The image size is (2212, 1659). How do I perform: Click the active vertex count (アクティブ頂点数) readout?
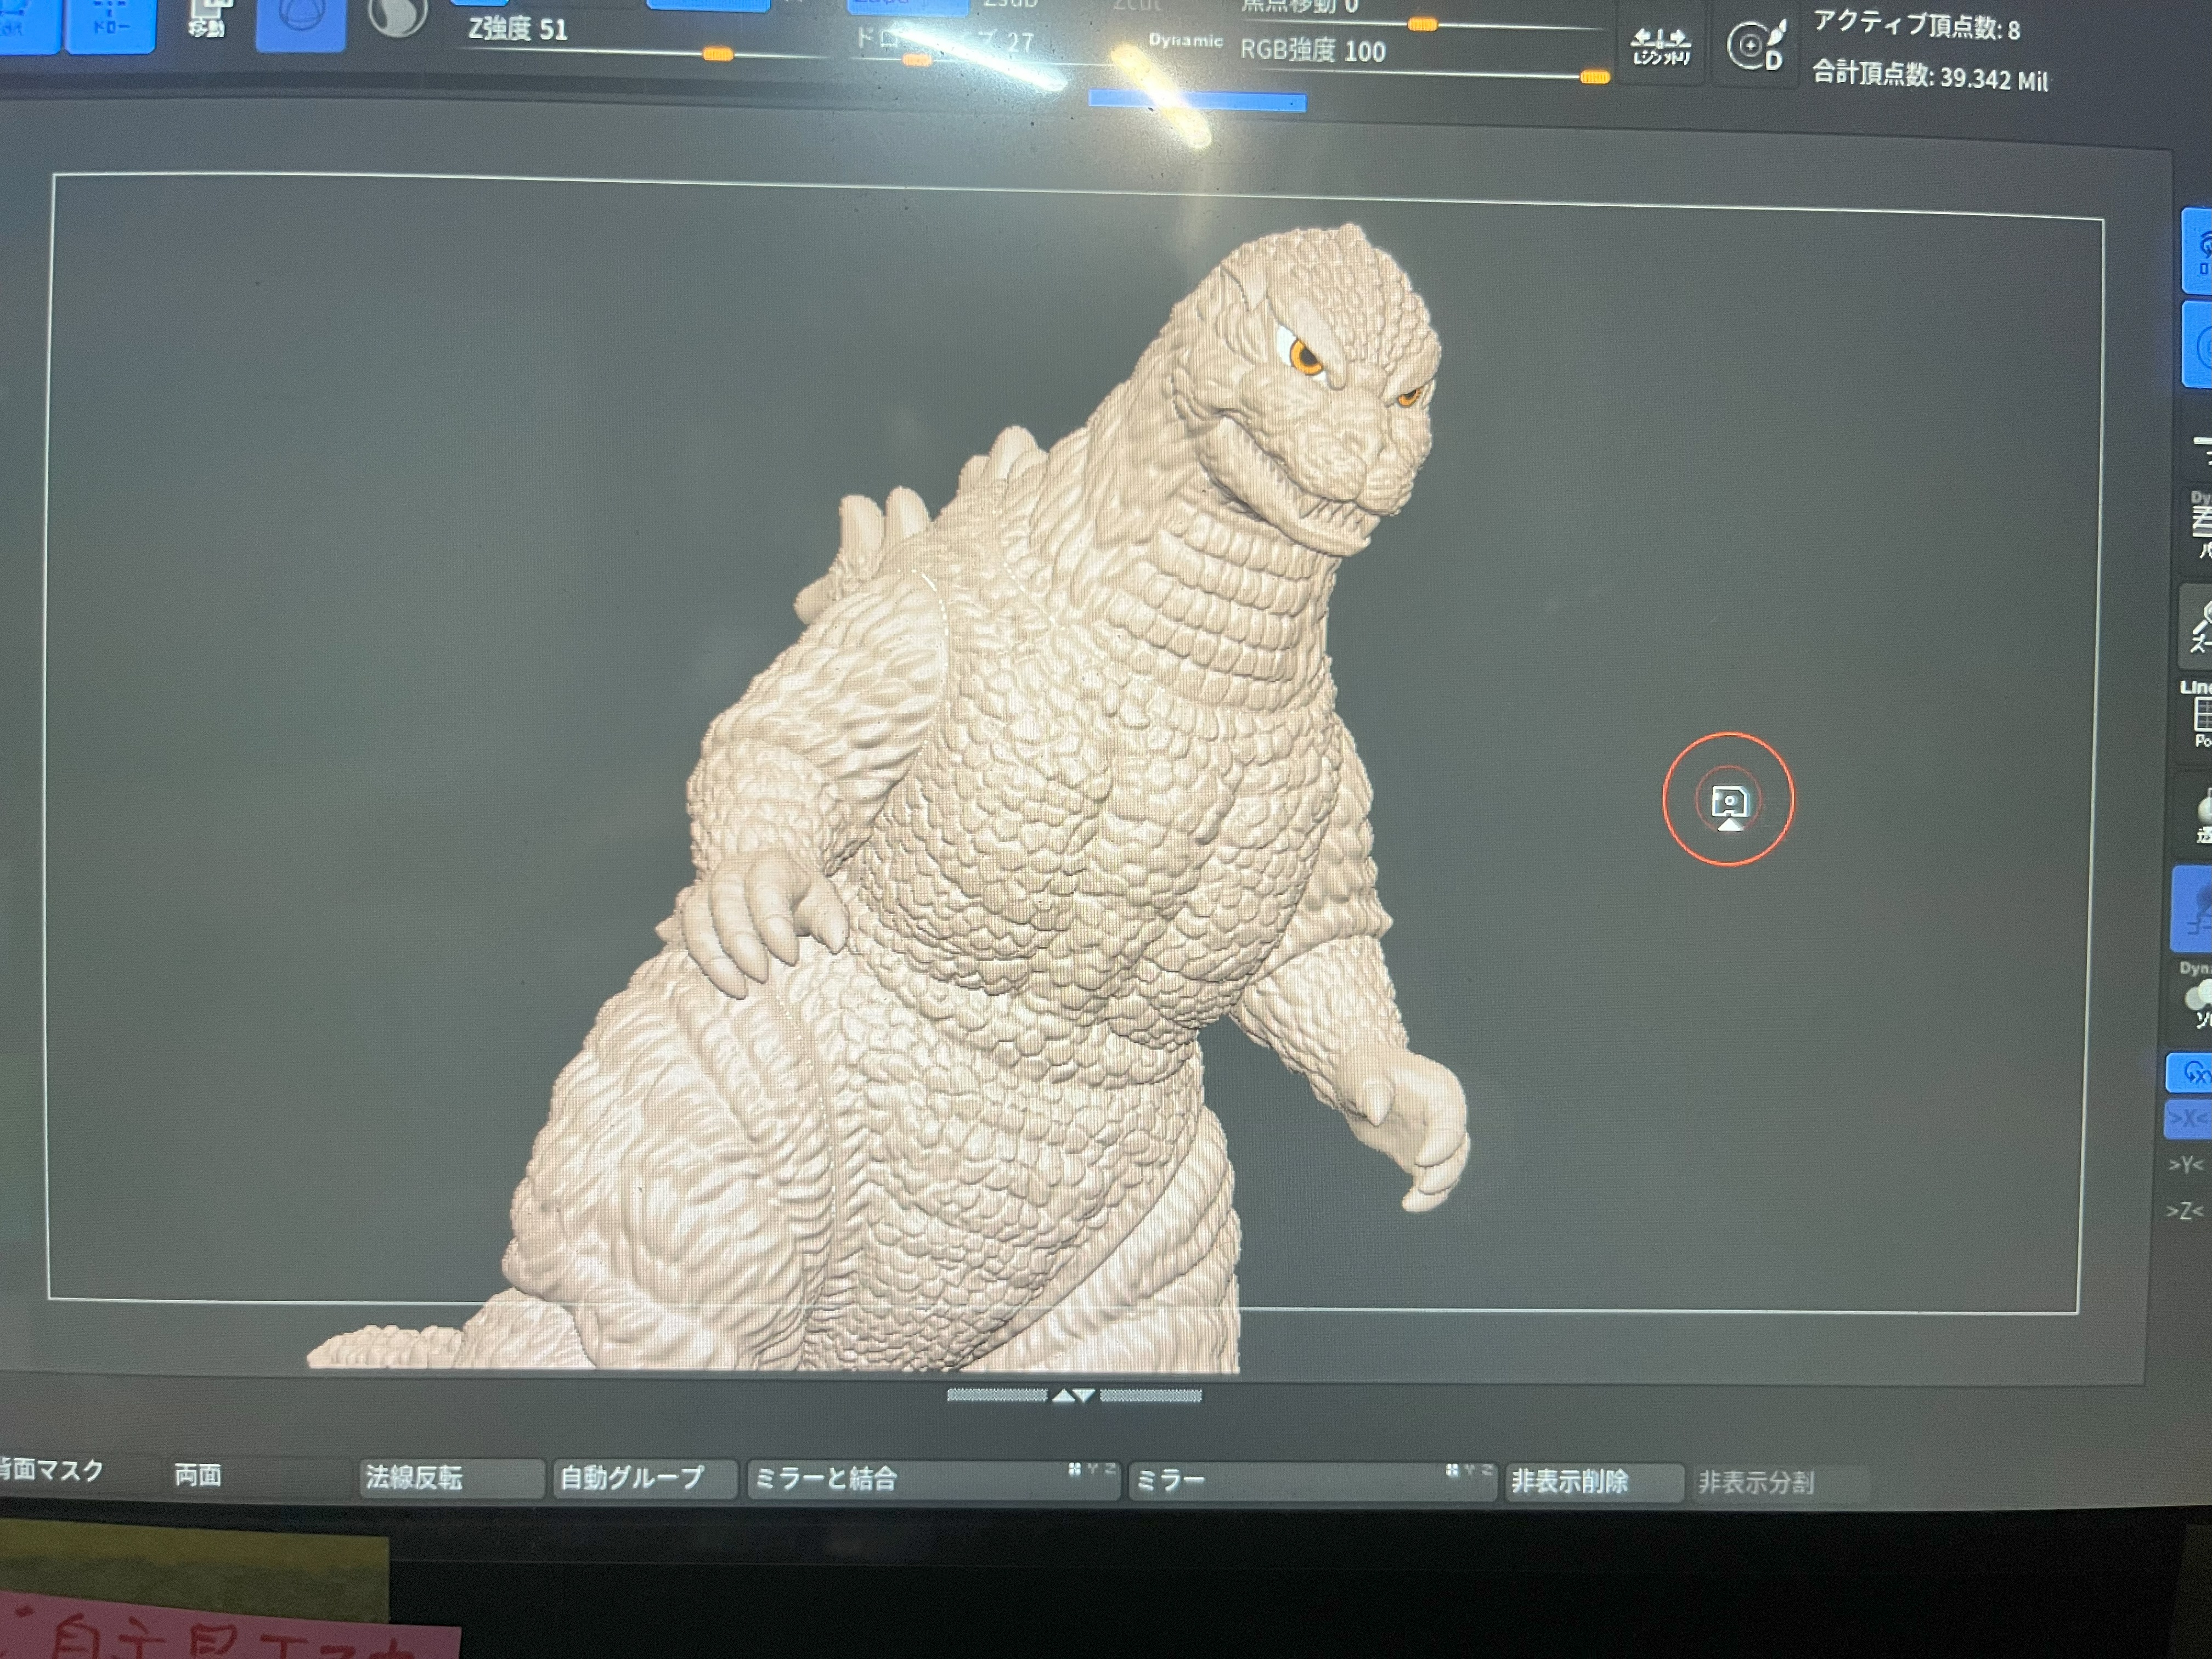[1916, 25]
